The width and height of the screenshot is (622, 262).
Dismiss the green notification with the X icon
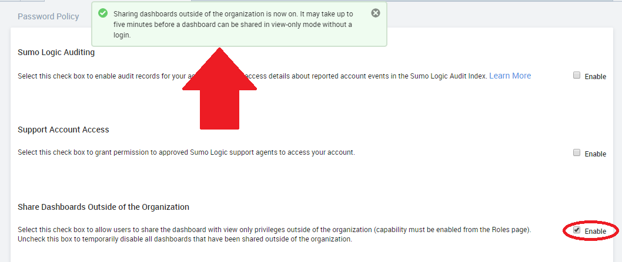[375, 13]
